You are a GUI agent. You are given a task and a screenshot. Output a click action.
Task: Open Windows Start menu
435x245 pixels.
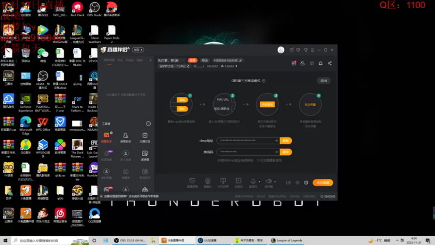click(5, 240)
